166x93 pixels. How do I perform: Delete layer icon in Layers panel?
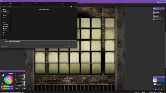pyautogui.click(x=155, y=89)
